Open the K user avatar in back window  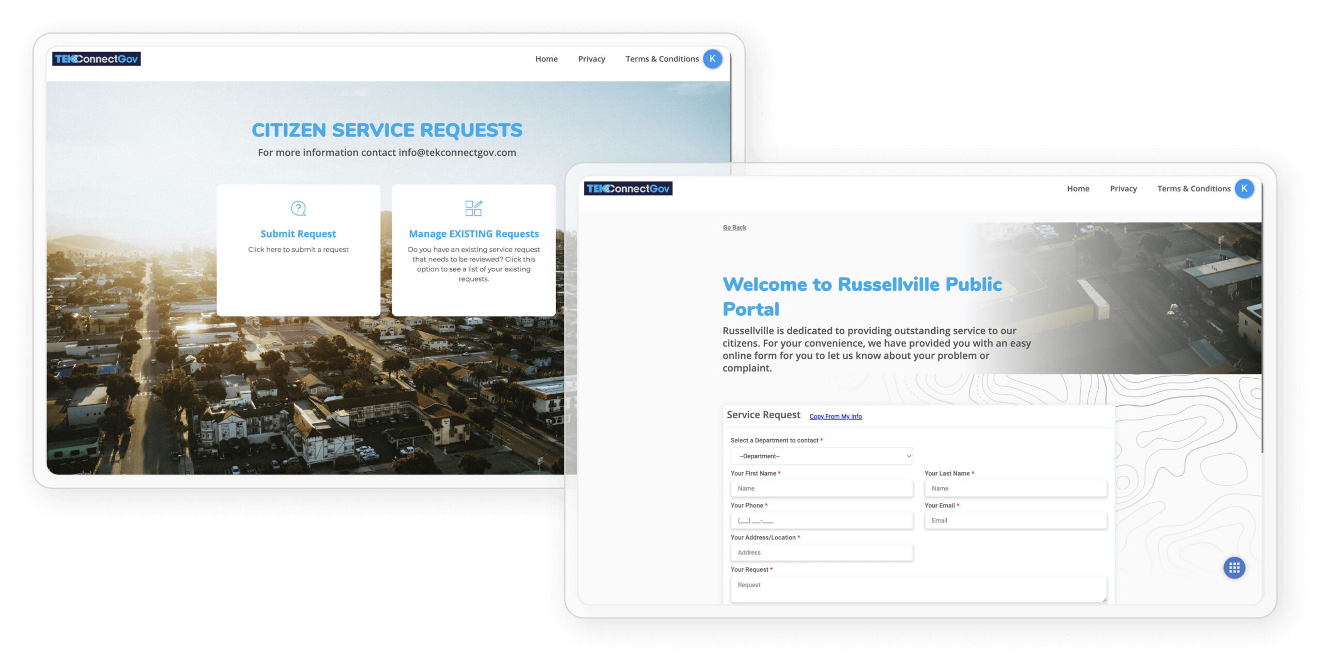[712, 59]
